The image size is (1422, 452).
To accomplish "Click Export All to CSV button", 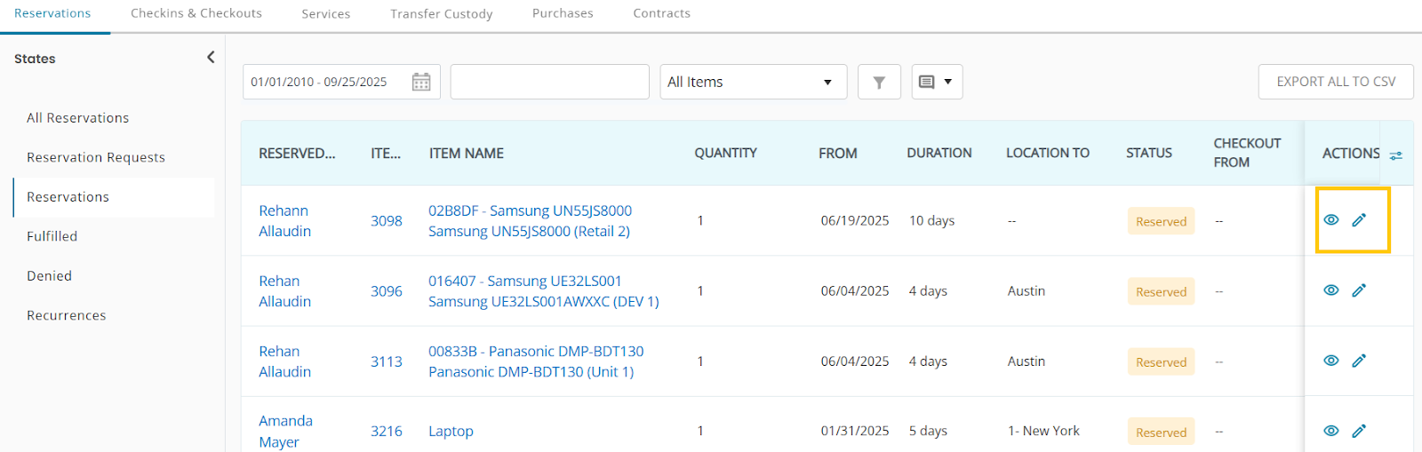I will pyautogui.click(x=1335, y=82).
